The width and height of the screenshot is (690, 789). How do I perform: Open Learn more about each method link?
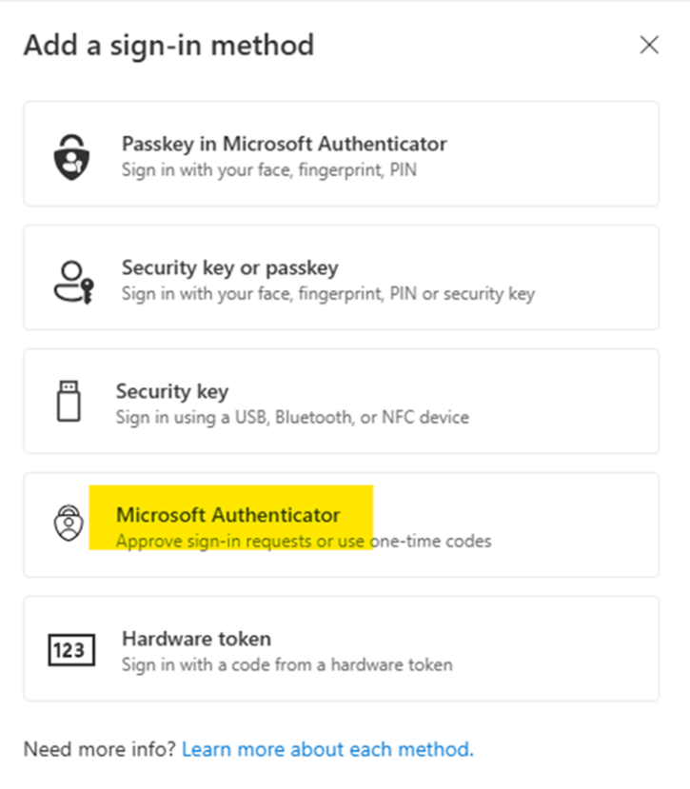tap(327, 749)
